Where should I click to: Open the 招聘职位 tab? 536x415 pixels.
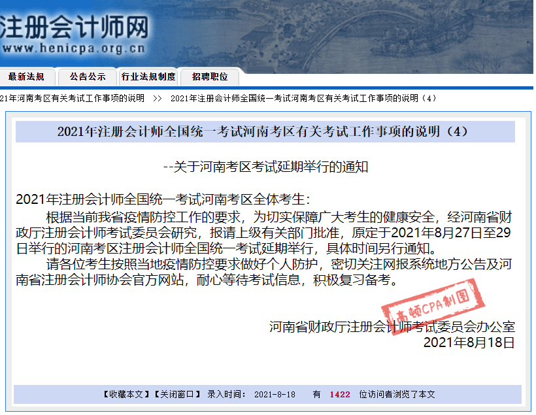[x=210, y=77]
